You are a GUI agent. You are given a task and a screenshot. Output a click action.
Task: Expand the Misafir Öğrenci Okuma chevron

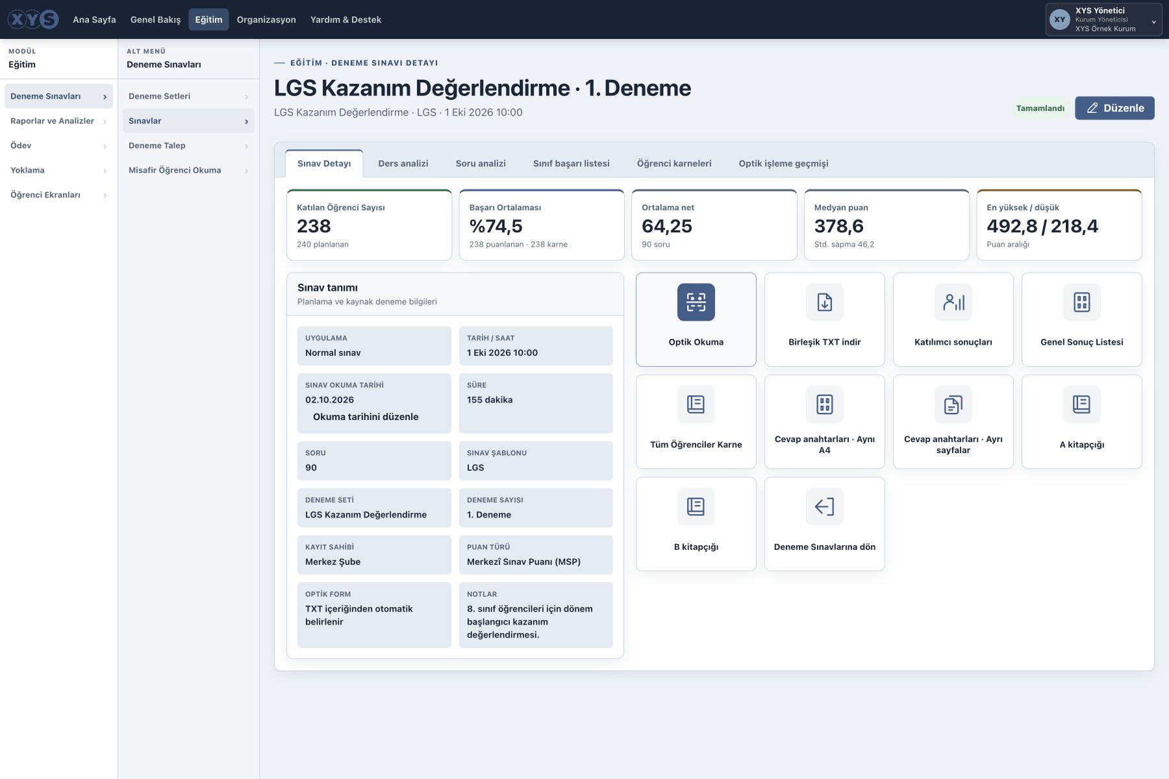click(x=246, y=171)
